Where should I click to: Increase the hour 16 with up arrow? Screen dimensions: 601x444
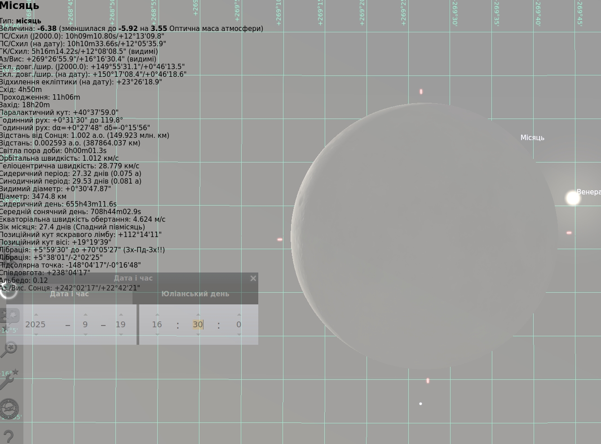coord(157,315)
